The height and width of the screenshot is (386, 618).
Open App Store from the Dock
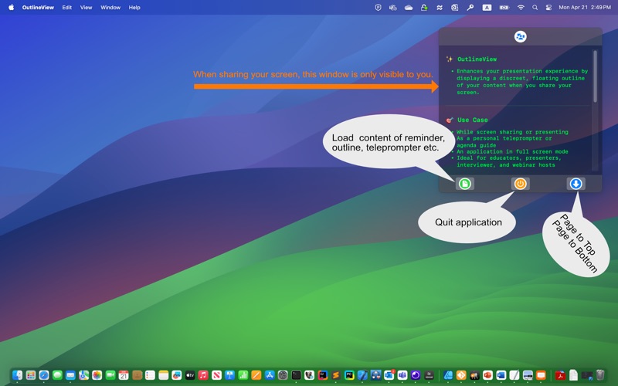pyautogui.click(x=270, y=375)
